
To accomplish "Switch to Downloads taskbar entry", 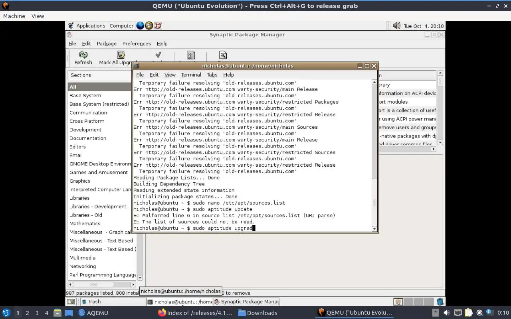I will click(x=258, y=313).
